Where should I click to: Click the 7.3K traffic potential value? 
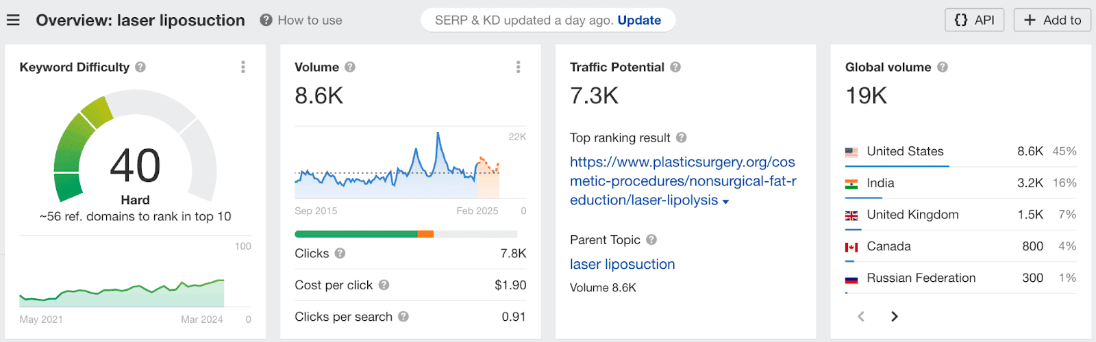point(594,96)
